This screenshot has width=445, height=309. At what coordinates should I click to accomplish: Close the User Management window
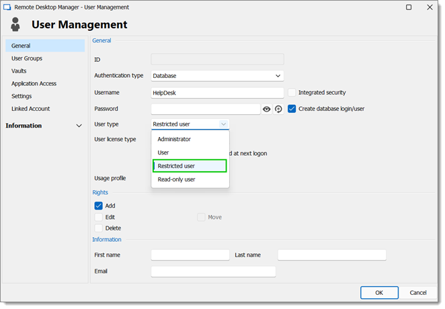pos(430,7)
